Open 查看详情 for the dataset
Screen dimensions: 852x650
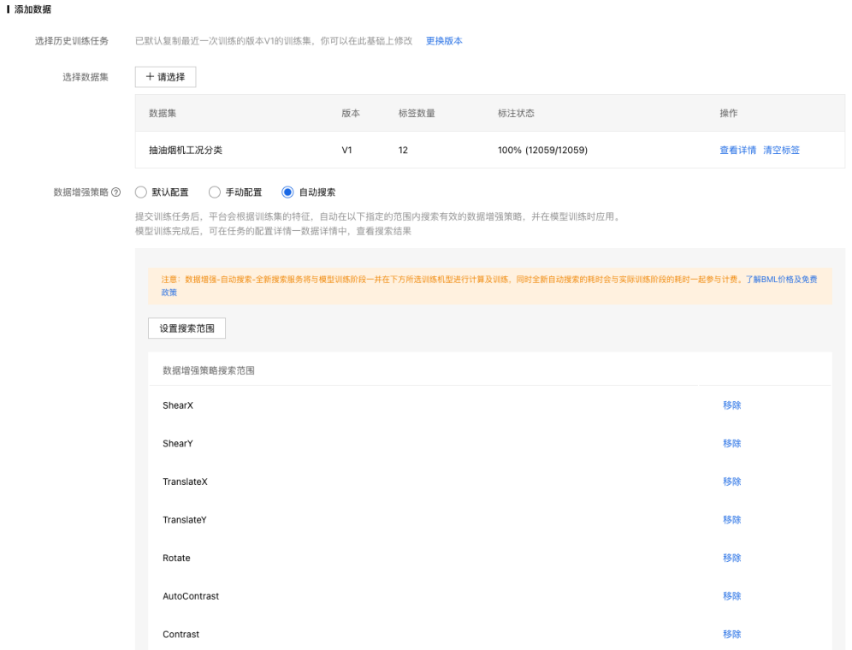[737, 151]
